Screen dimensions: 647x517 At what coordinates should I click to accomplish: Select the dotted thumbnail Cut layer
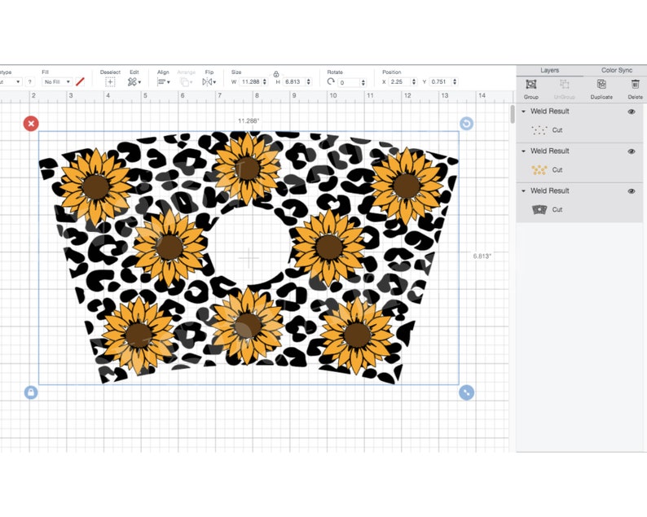pos(539,130)
